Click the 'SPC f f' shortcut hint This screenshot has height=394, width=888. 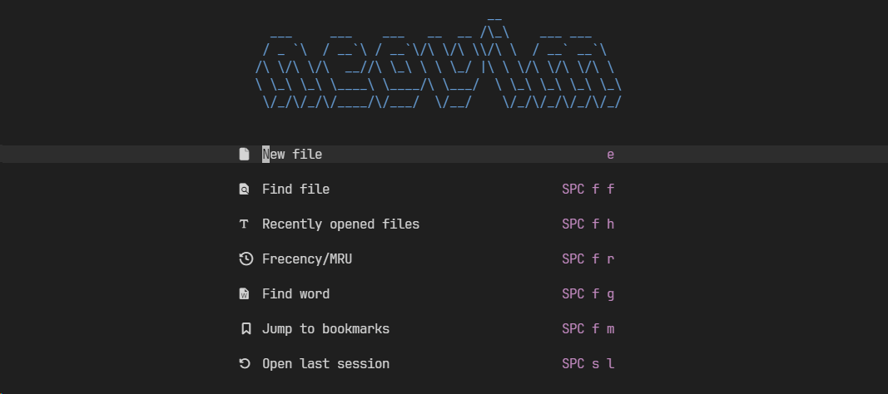tap(588, 190)
